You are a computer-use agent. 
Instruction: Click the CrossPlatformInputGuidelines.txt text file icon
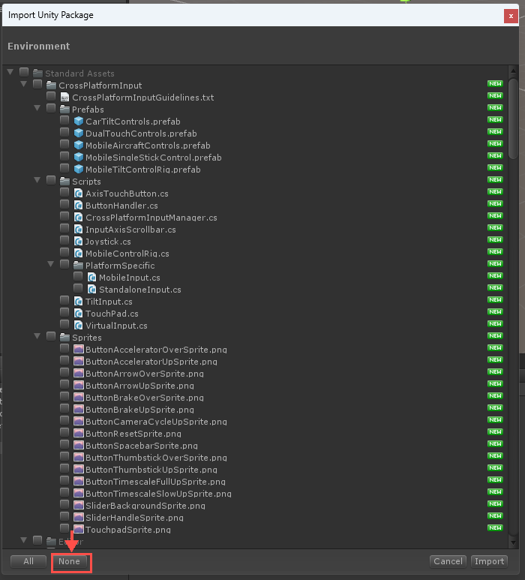[x=64, y=98]
